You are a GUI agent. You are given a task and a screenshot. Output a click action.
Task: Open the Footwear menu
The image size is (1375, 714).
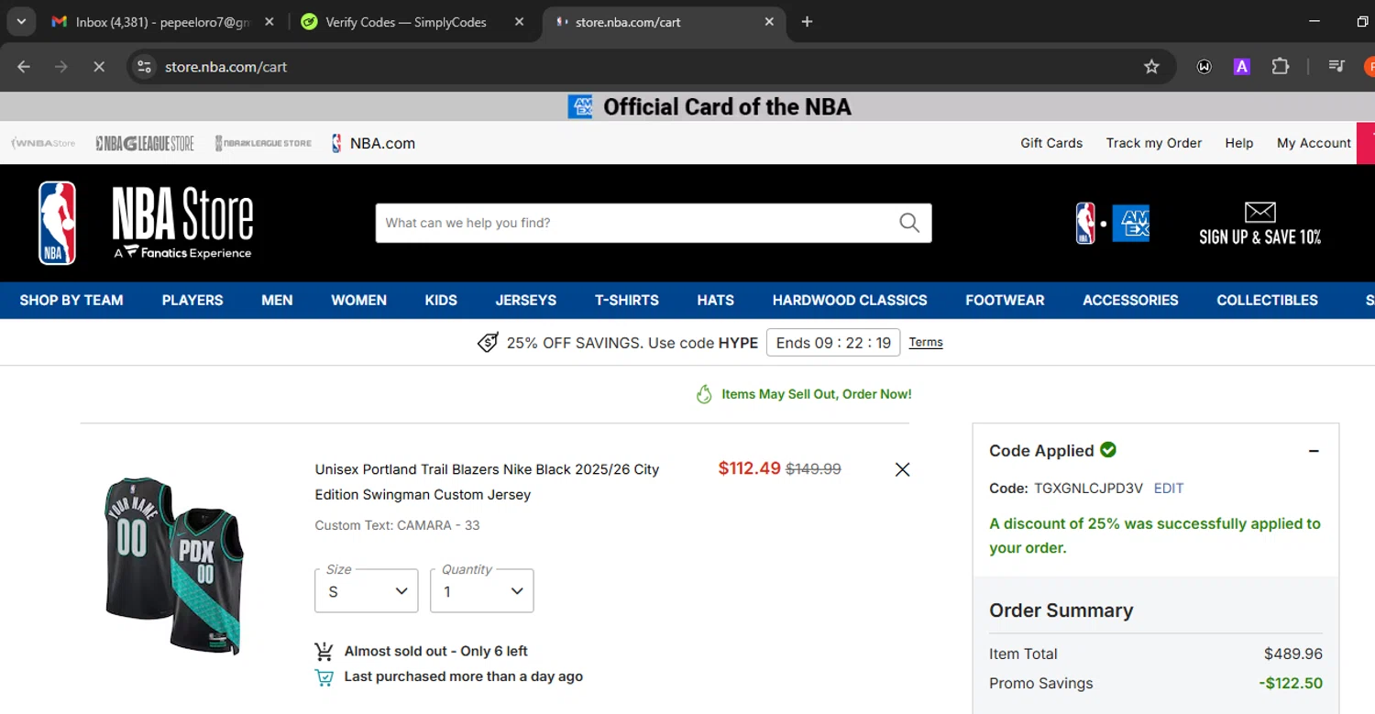click(x=1005, y=300)
